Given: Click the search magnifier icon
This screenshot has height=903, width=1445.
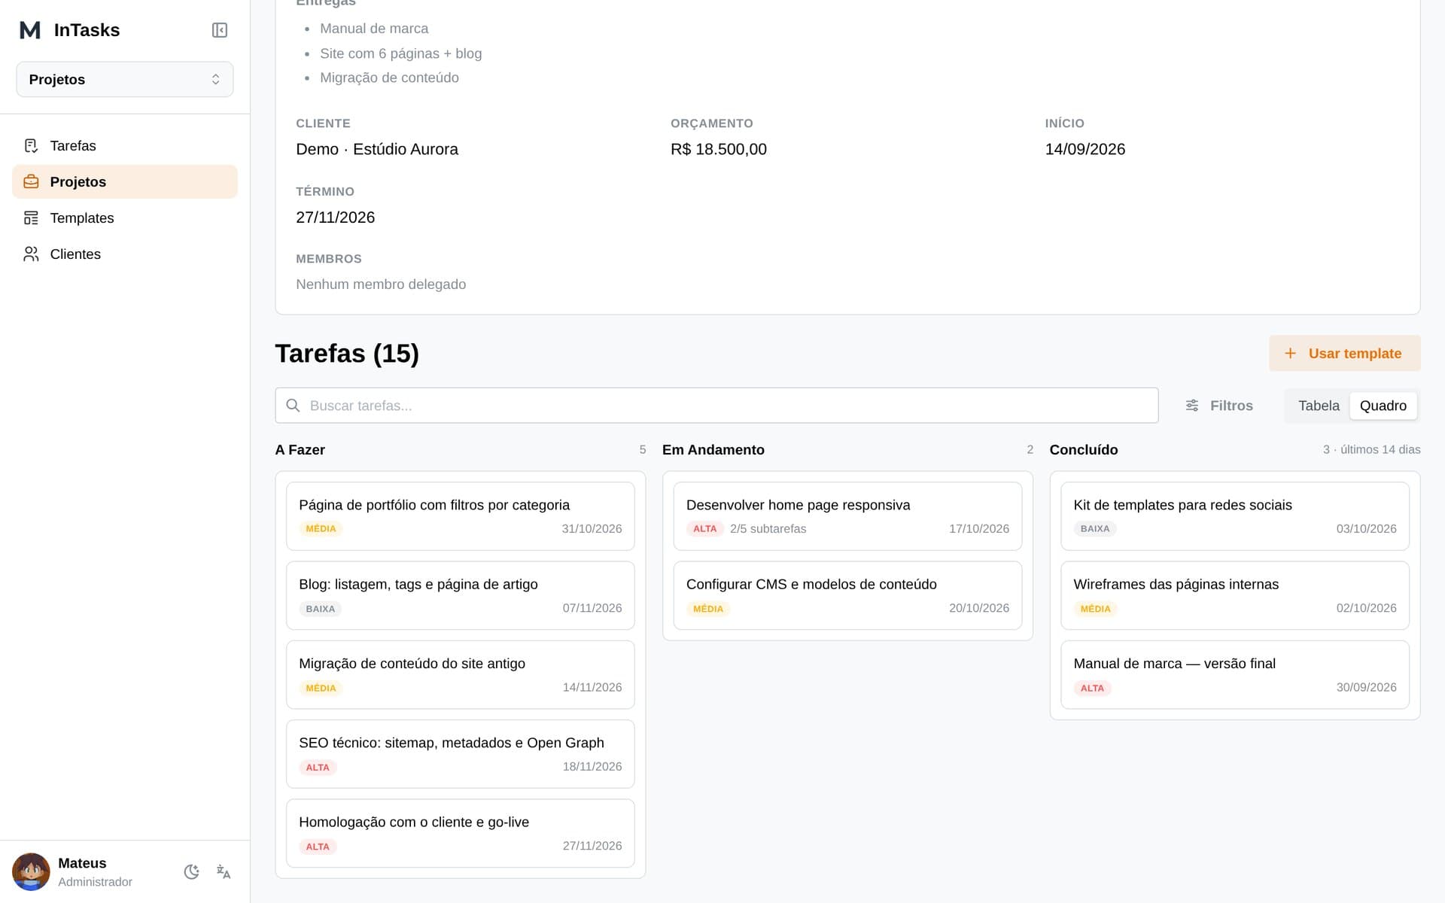Looking at the screenshot, I should coord(293,406).
